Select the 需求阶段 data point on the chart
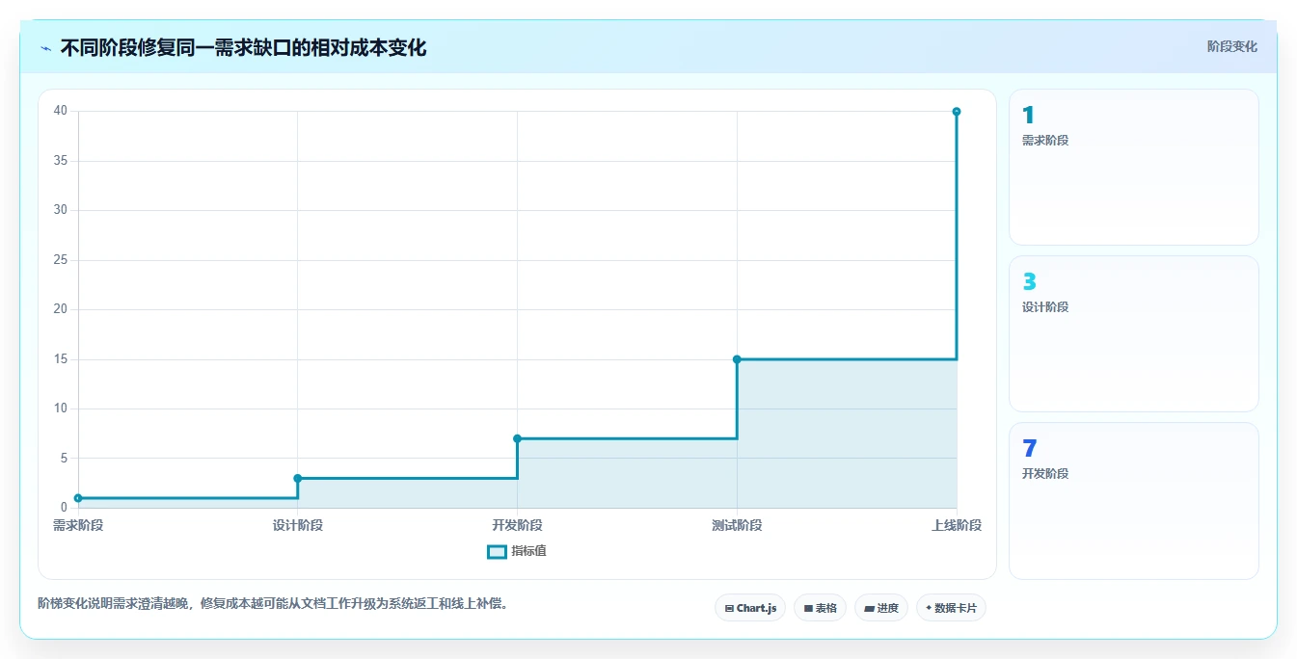This screenshot has width=1297, height=659. pyautogui.click(x=78, y=498)
